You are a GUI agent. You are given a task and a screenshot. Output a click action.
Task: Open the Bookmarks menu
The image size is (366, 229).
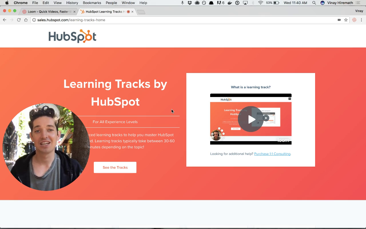point(92,3)
